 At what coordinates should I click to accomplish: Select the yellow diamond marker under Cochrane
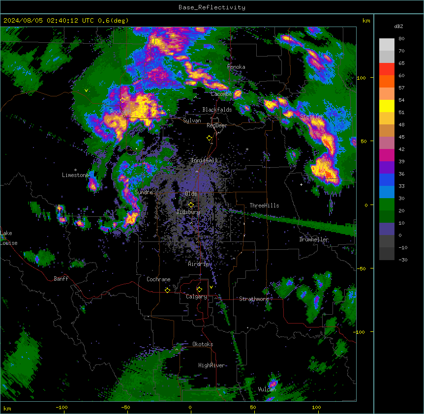coord(167,290)
